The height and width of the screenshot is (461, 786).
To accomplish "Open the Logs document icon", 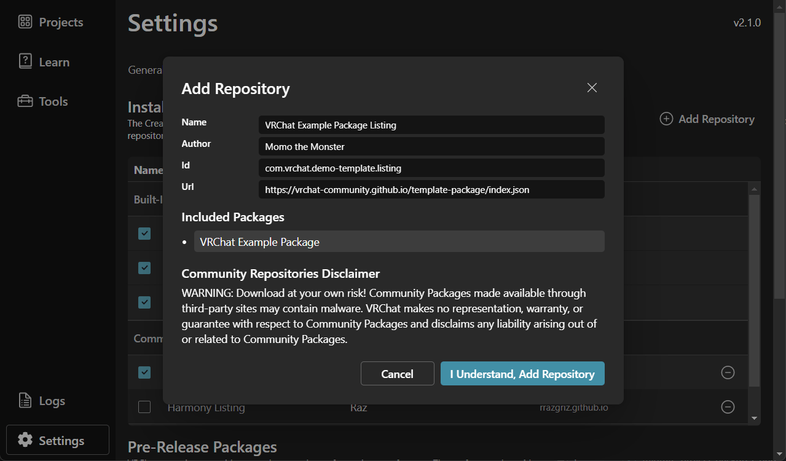I will click(x=25, y=401).
